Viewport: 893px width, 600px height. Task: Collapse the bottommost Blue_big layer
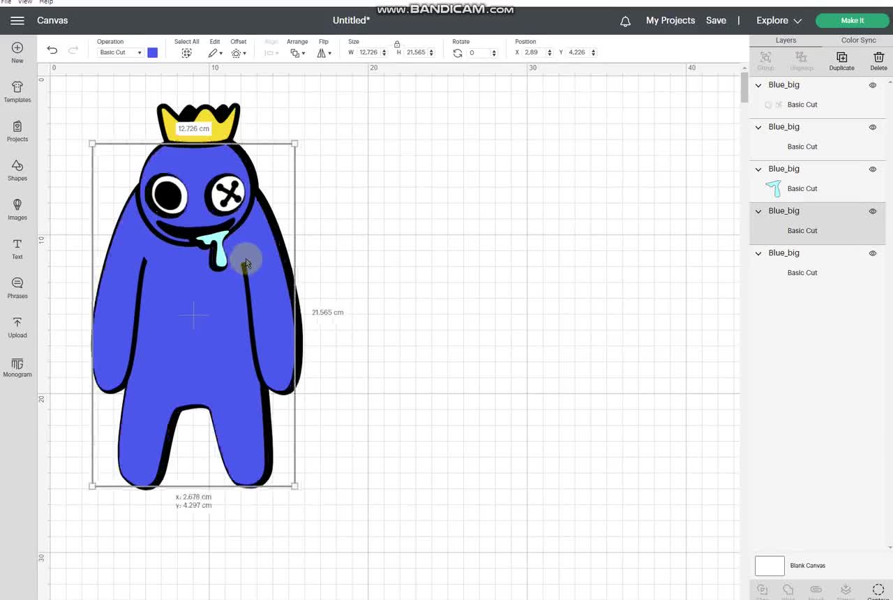[x=758, y=253]
